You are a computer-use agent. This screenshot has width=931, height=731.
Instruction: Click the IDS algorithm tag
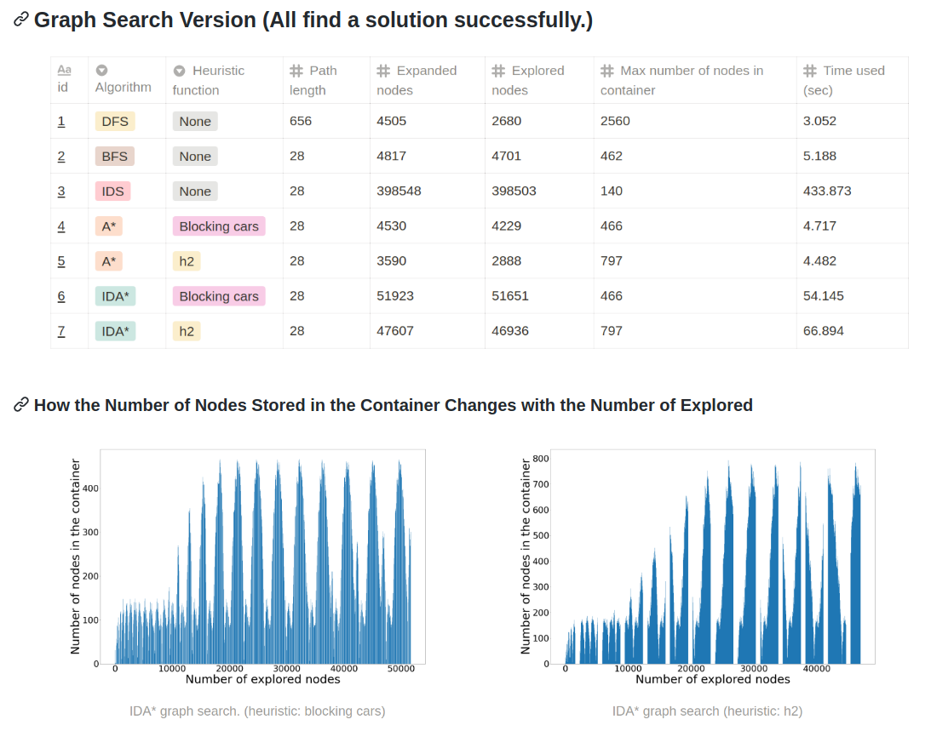click(x=113, y=191)
